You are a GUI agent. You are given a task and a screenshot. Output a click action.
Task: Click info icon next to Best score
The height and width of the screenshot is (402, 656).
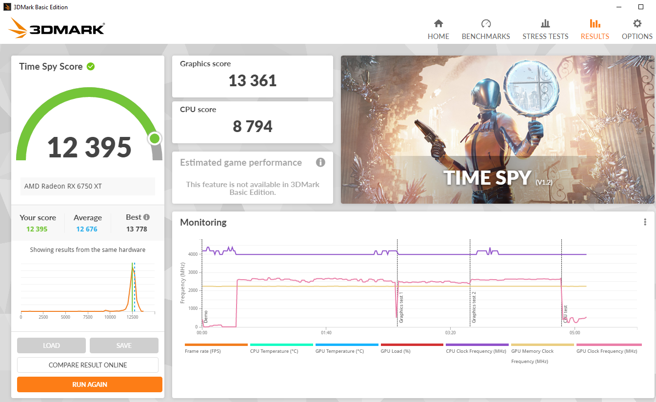[146, 217]
